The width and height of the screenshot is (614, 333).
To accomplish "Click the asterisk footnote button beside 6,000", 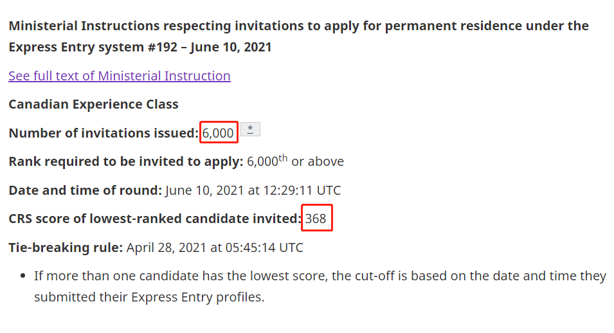I will [250, 129].
